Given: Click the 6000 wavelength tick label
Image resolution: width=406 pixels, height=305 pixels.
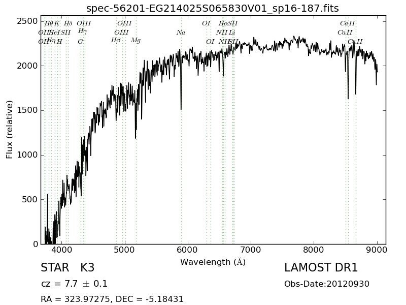Looking at the screenshot, I should pos(188,250).
